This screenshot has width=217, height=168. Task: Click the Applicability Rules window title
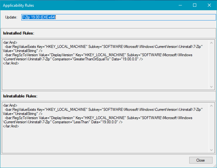click(19, 5)
